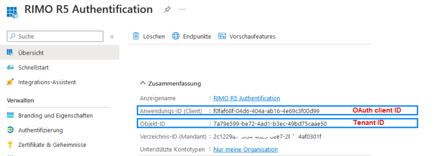Viewport: 437px width, 156px height.
Task: Click the Verwalten section heading
Action: (20, 100)
